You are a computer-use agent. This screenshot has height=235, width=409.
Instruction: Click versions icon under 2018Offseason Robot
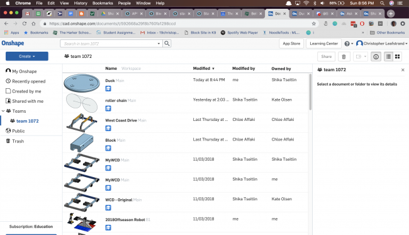pos(108,227)
